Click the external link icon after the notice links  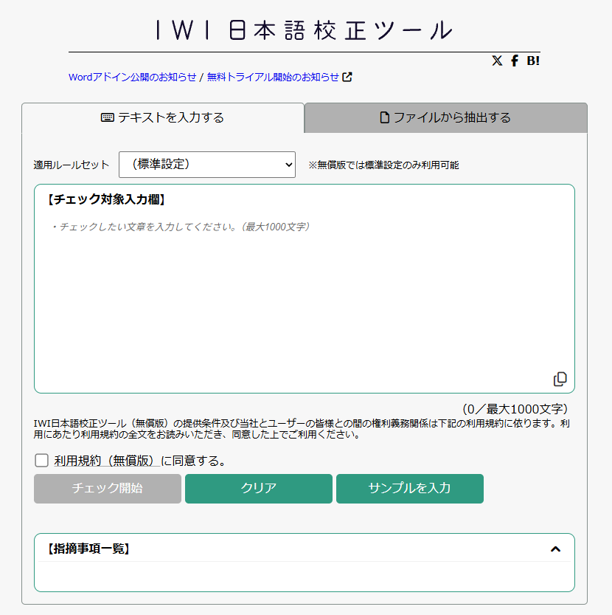[347, 77]
